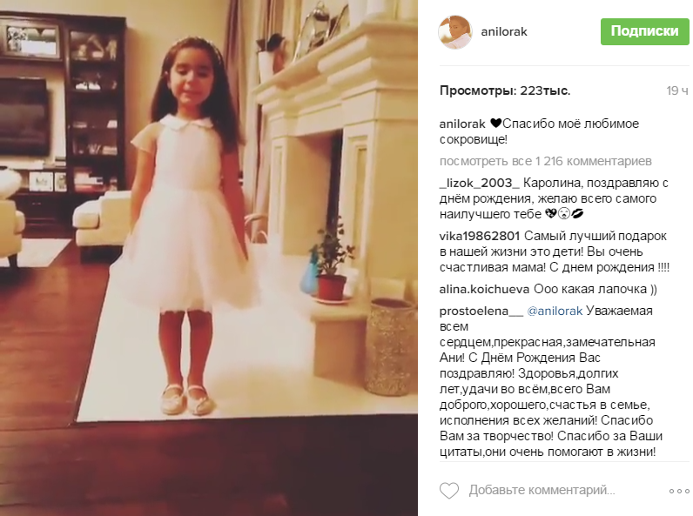Open the prostoelena__ commenter profile
Screen dimensions: 693x516
point(481,311)
